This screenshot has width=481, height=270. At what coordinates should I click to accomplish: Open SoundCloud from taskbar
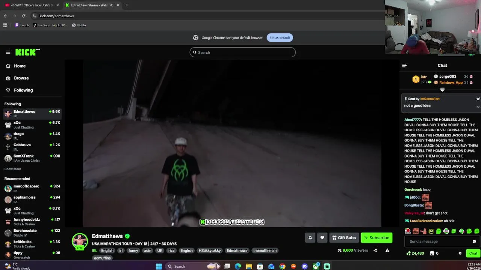pos(293,267)
